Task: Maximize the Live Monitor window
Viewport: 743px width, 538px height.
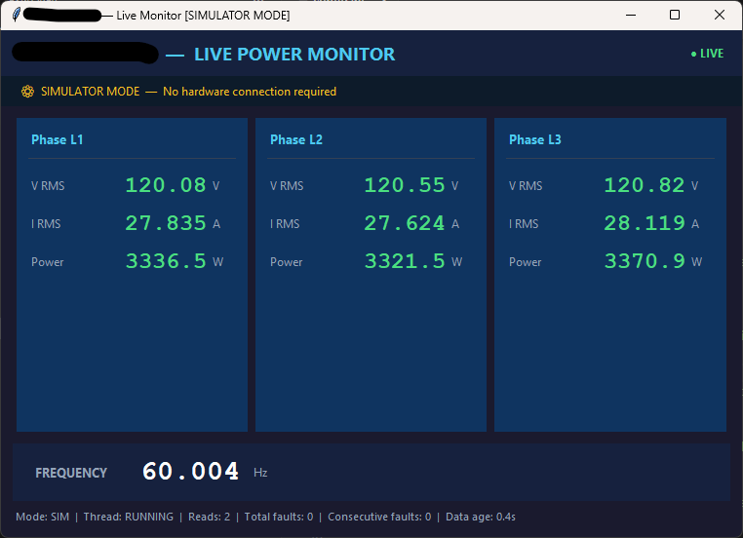Action: 675,16
